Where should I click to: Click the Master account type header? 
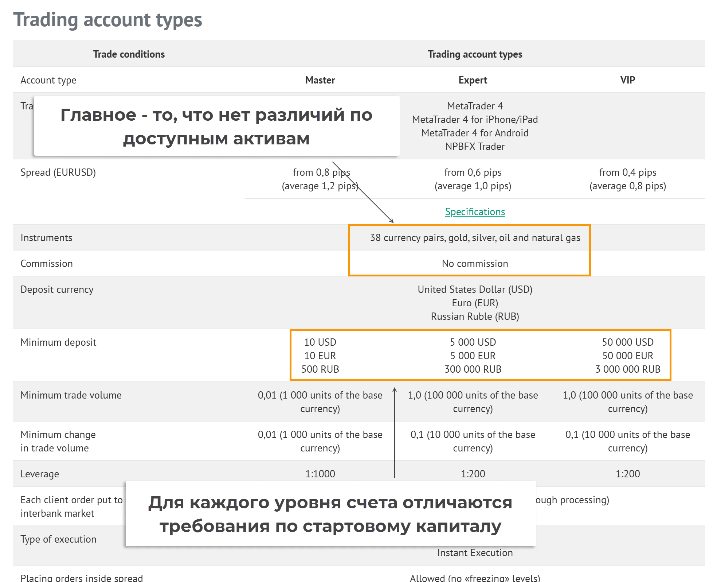click(320, 80)
